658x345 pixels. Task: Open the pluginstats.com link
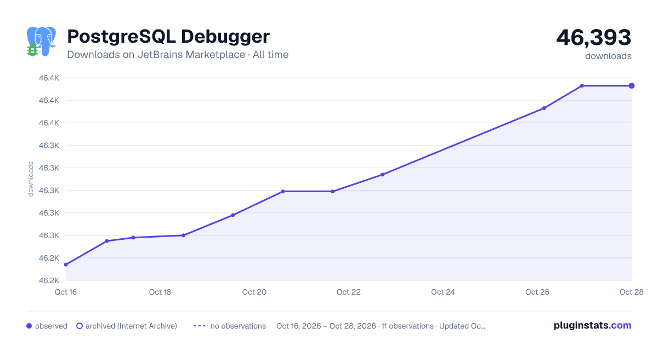[x=593, y=325]
